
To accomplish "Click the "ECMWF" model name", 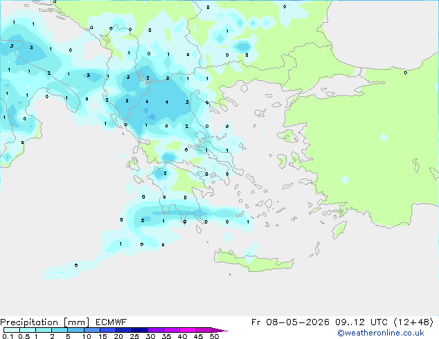I will pos(111,322).
